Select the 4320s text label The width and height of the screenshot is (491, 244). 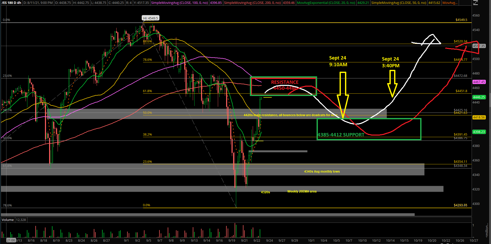pos(265,192)
